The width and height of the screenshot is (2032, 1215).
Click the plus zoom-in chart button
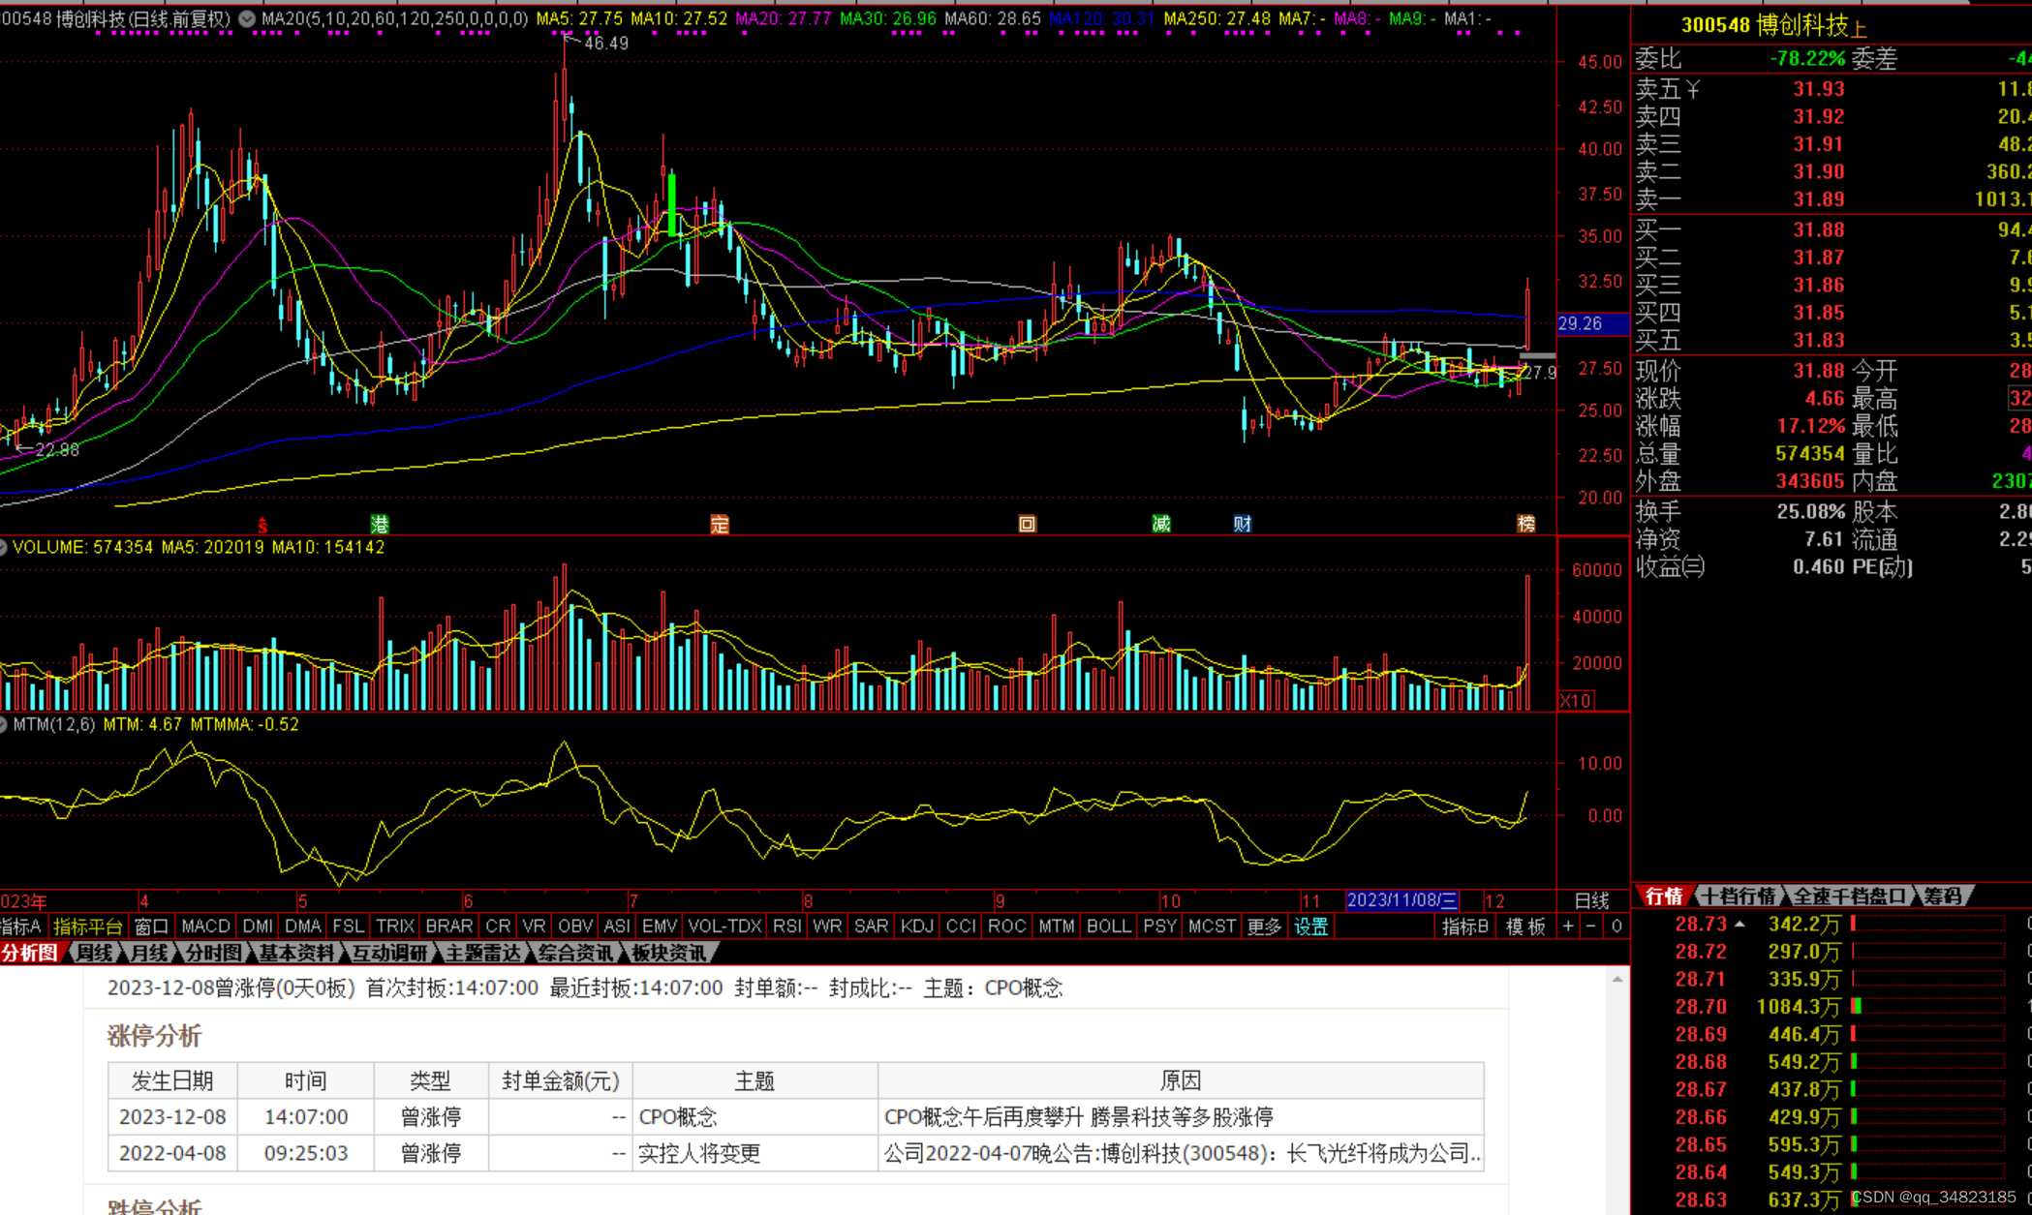(x=1568, y=926)
